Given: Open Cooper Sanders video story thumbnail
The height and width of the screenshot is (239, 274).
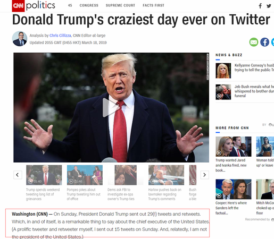Looking at the screenshot, I should pyautogui.click(x=234, y=189).
